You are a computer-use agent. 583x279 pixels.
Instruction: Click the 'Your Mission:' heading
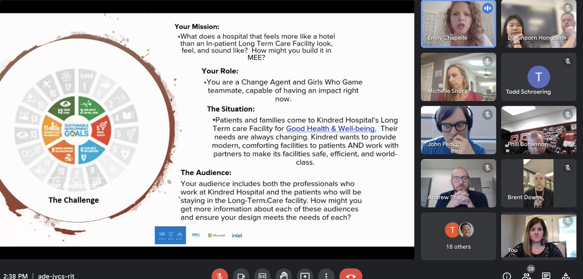(x=197, y=27)
